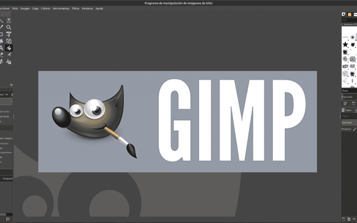This screenshot has width=357, height=223.
Task: Select the Unified Transform tool icon
Action: pyautogui.click(x=9, y=34)
